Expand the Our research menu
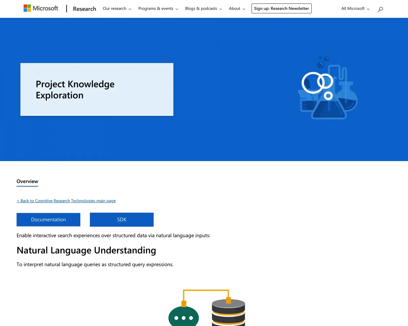This screenshot has width=408, height=326. pyautogui.click(x=115, y=9)
